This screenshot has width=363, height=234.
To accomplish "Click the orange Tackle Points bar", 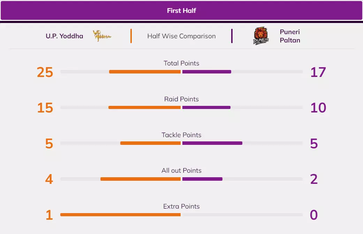I will pos(150,143).
